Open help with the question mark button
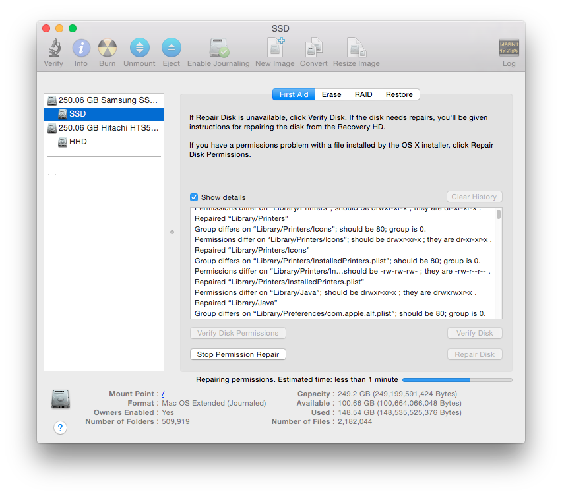Image resolution: width=562 pixels, height=496 pixels. (60, 427)
